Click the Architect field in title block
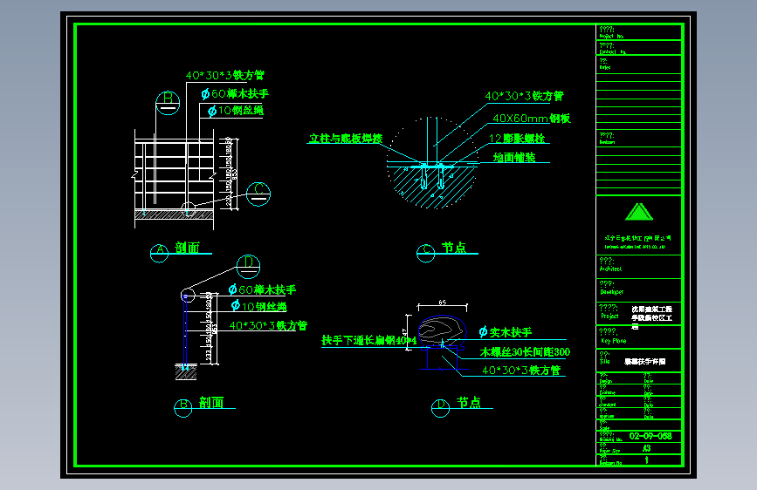This screenshot has width=757, height=490. pos(638,267)
